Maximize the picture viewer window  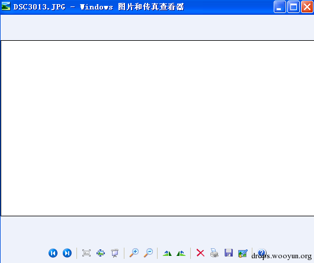pos(293,7)
